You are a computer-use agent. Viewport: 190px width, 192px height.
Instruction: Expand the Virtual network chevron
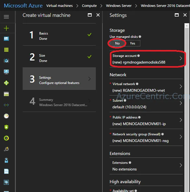(181, 87)
